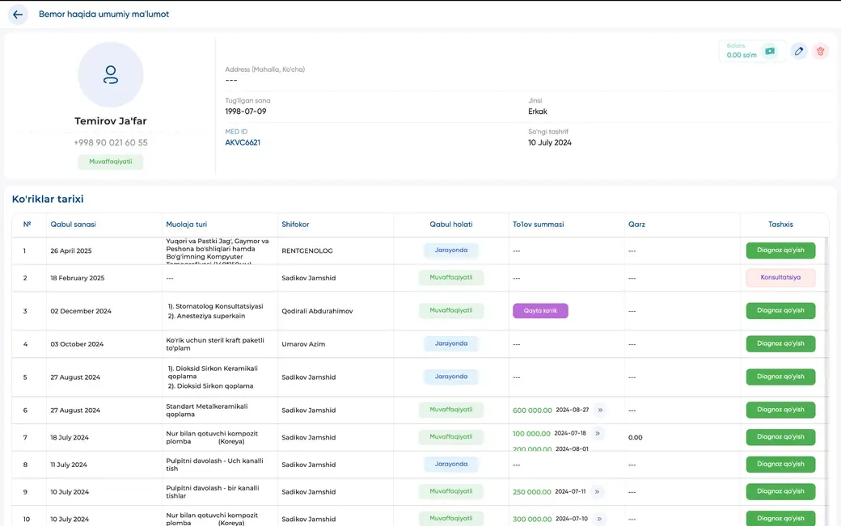Click RENTGENOLOG doctor cell
Image resolution: width=841 pixels, height=526 pixels.
pos(307,250)
